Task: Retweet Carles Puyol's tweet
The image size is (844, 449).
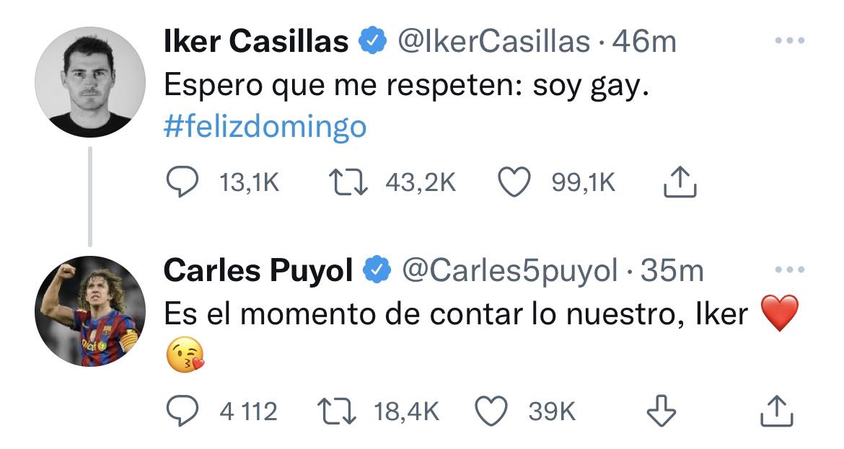Action: point(337,412)
